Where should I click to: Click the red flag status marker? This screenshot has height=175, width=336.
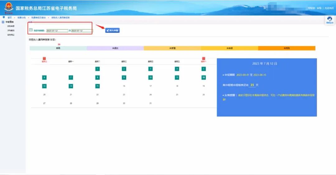click(x=59, y=44)
